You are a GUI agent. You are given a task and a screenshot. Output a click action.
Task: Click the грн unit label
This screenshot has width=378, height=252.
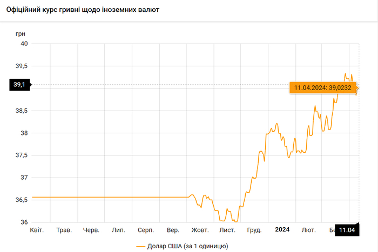tap(21, 33)
